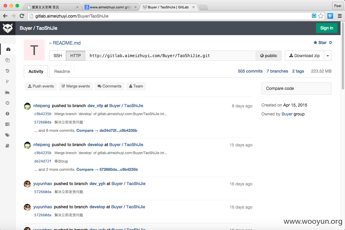Screen dimensions: 345x230
Task: Open the README.md link
Action: [x=67, y=43]
